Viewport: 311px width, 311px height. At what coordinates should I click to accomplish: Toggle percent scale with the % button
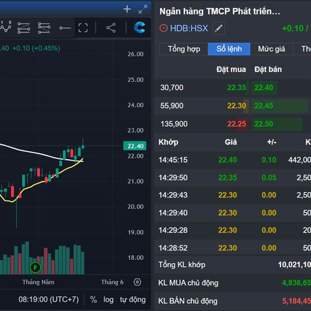pyautogui.click(x=93, y=300)
